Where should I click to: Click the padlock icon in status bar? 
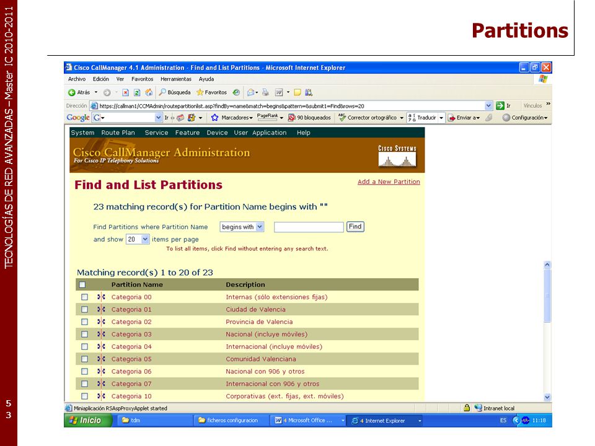tap(467, 408)
